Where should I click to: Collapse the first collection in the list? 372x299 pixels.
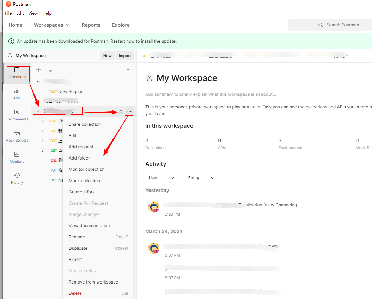tap(38, 81)
